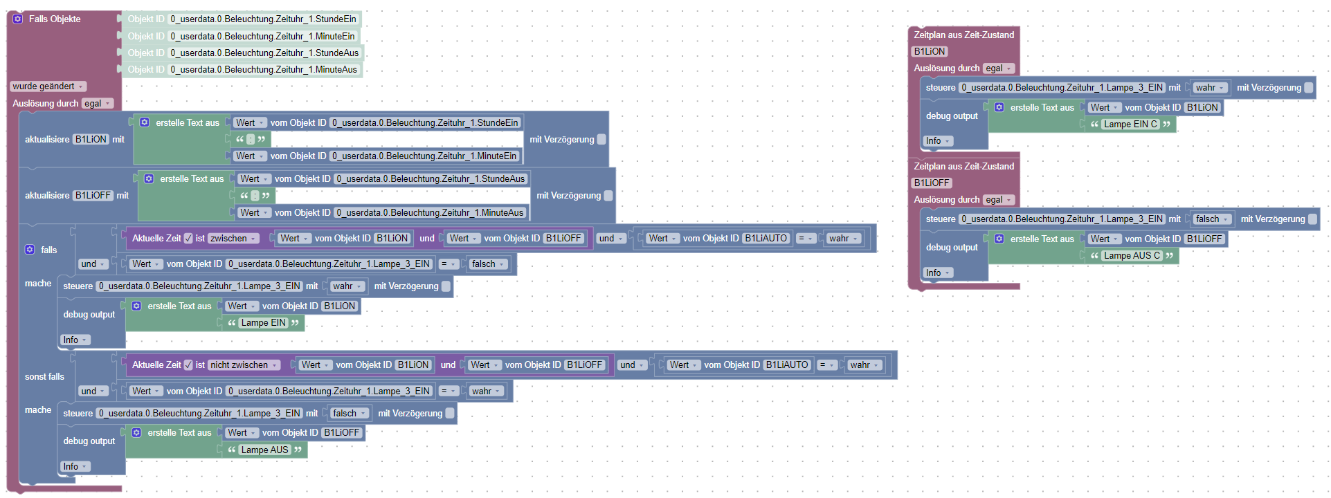Image resolution: width=1331 pixels, height=498 pixels.
Task: Open 'und' dropdown after the 'zwischen' time block
Action: 612,238
